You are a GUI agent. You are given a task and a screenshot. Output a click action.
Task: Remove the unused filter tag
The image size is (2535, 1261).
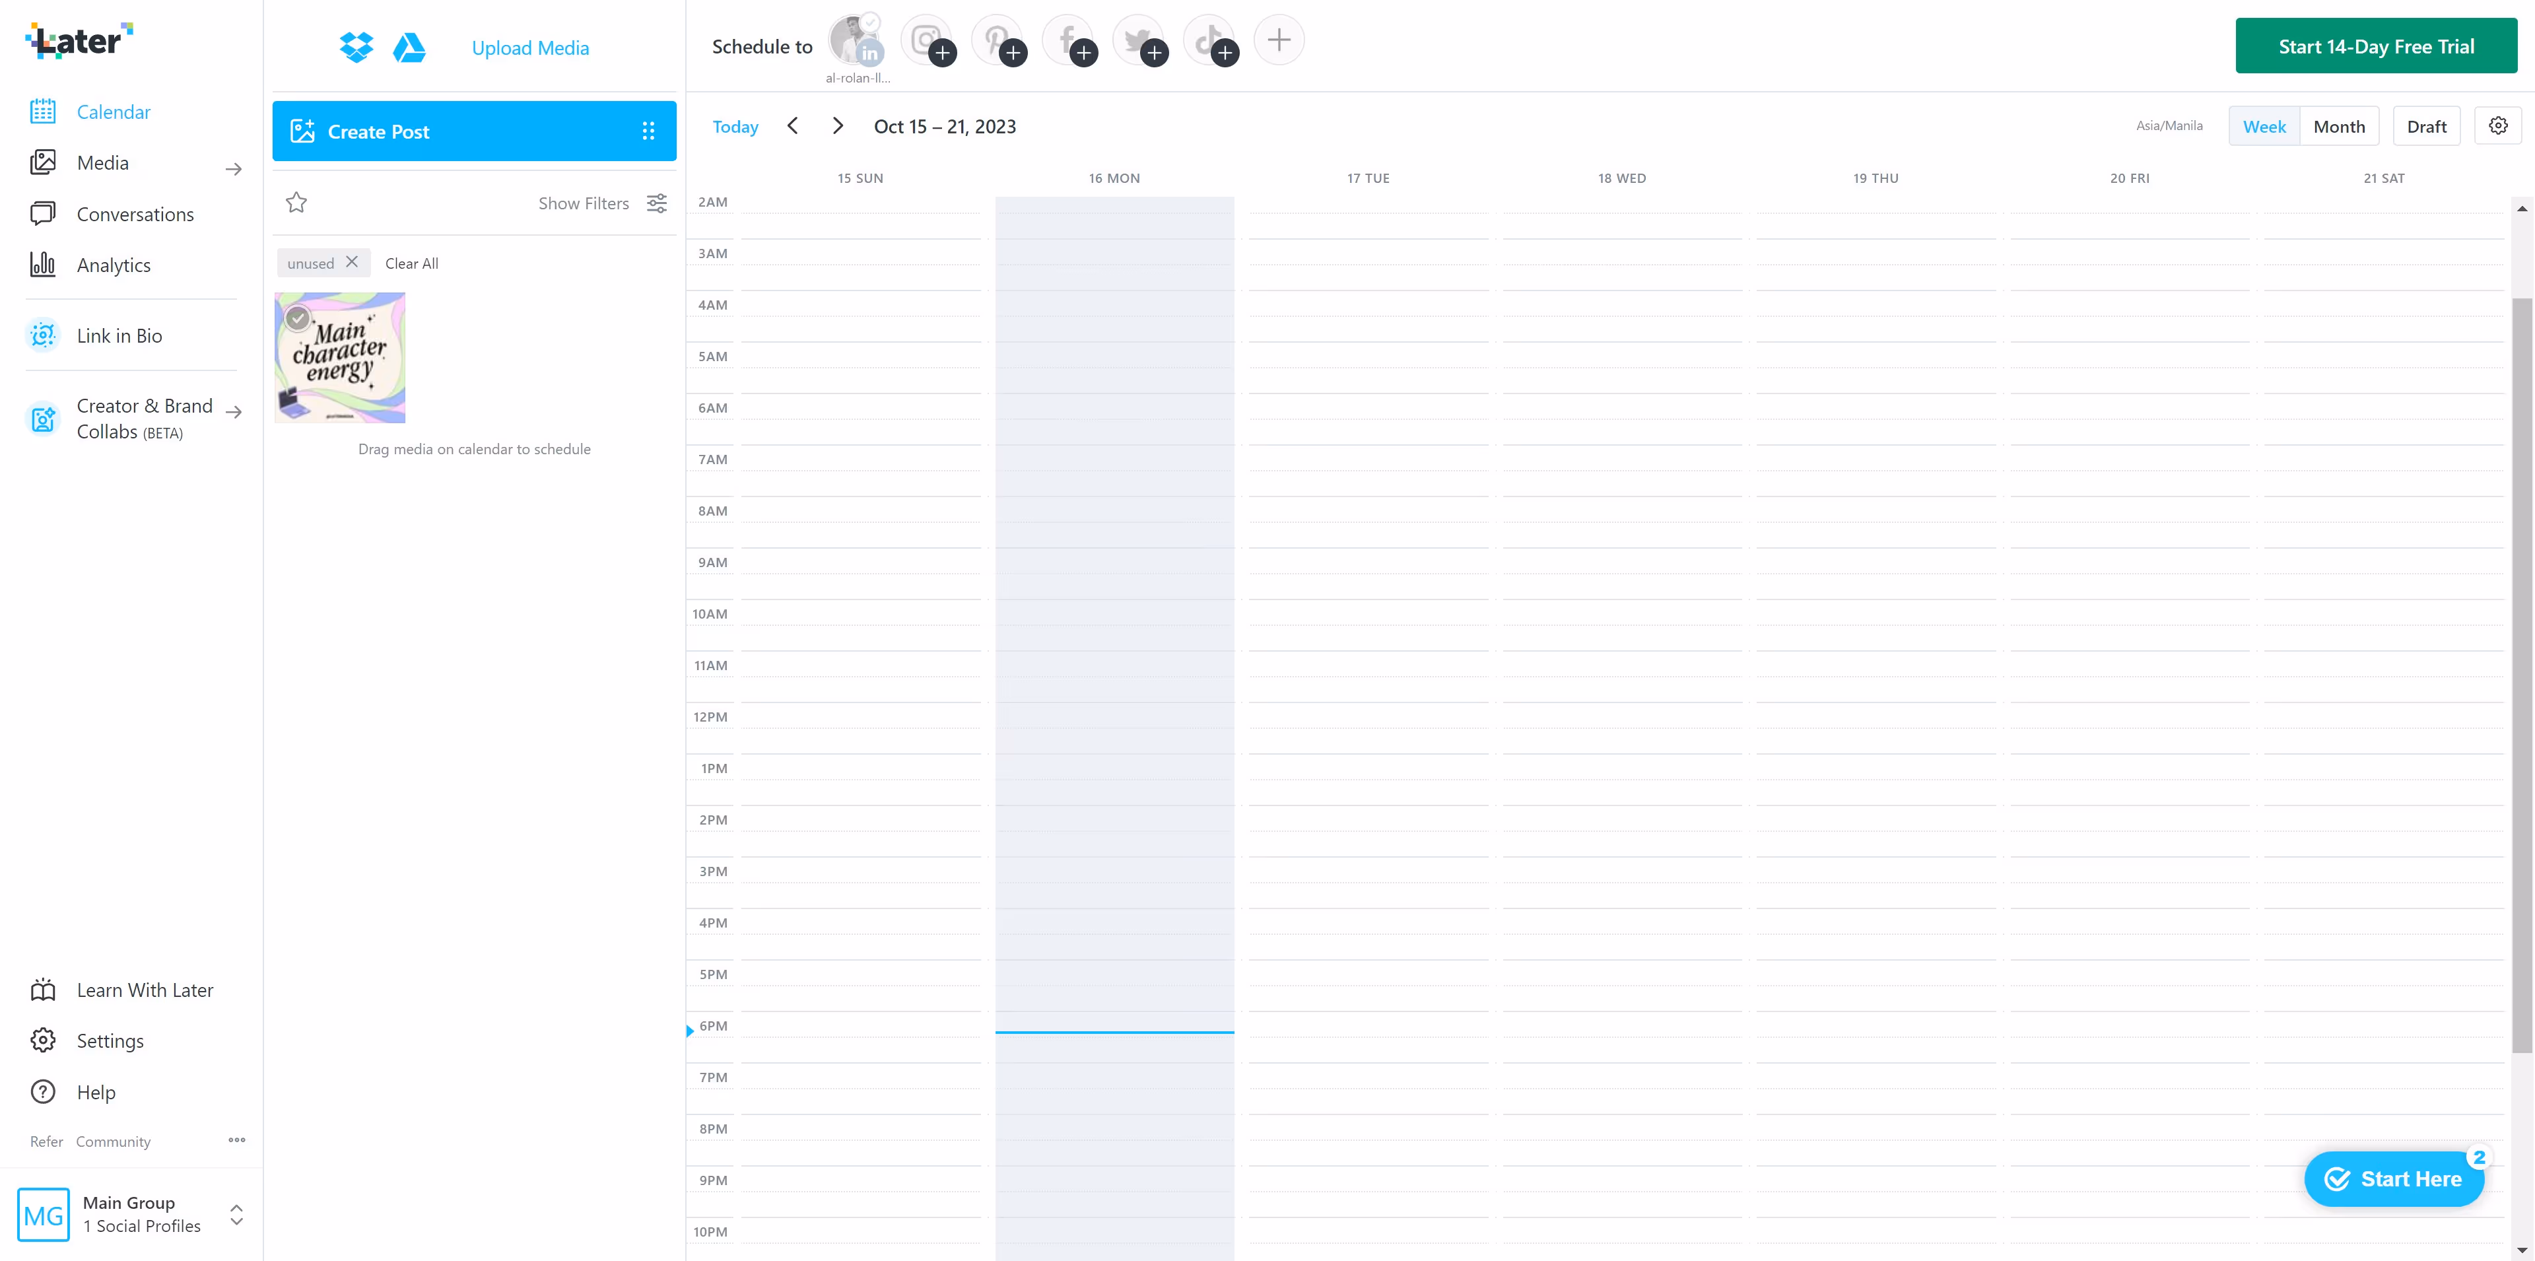pyautogui.click(x=351, y=262)
